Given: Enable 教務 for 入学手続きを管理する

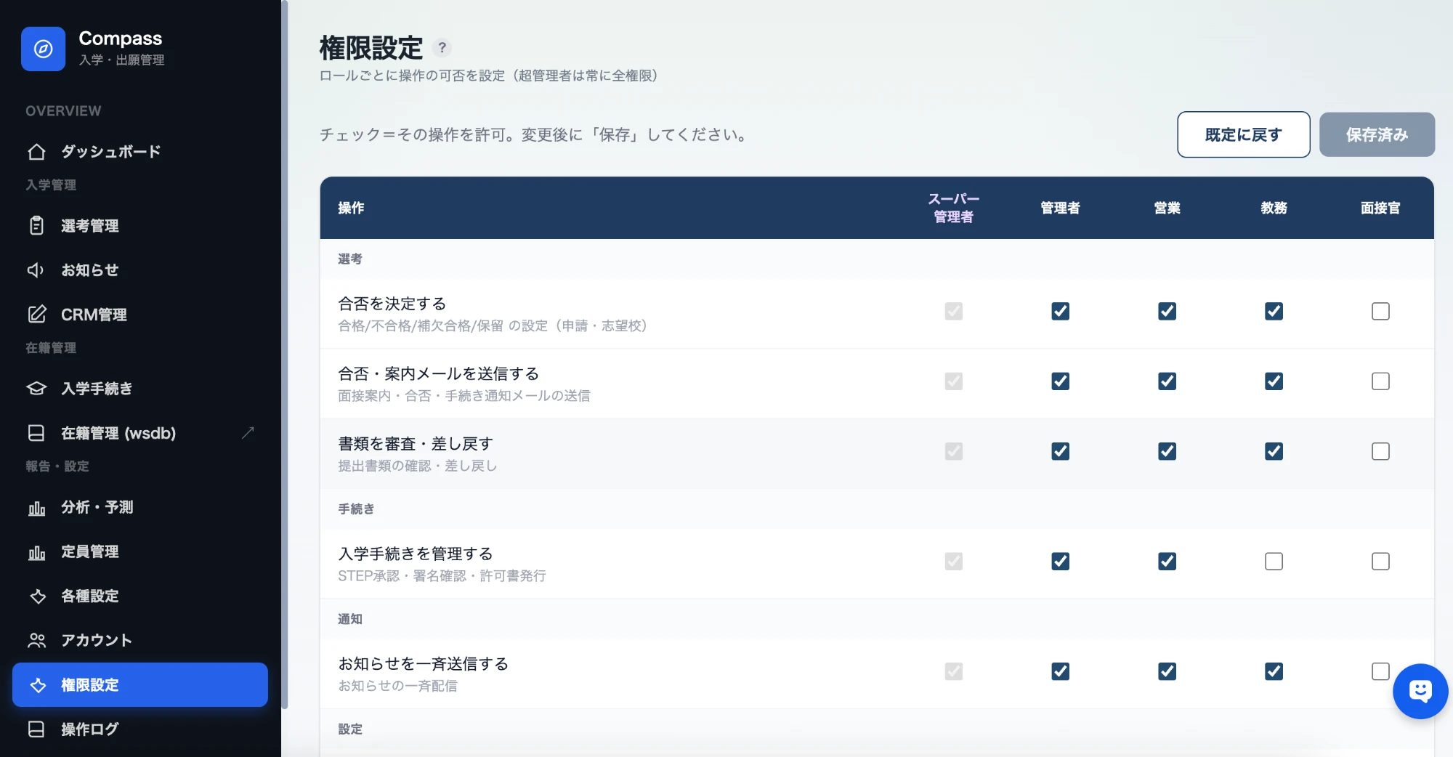Looking at the screenshot, I should (x=1274, y=562).
